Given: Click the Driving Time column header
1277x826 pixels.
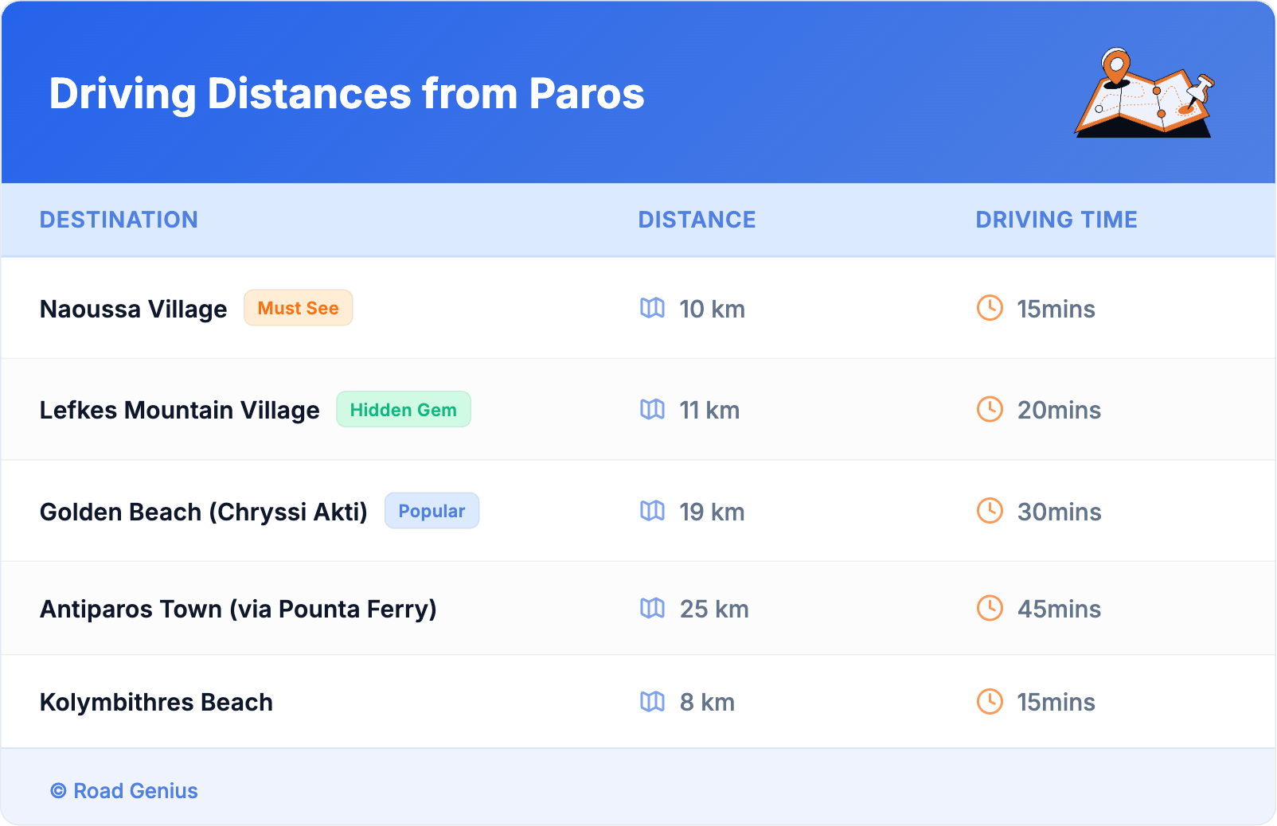Looking at the screenshot, I should click(x=1056, y=220).
